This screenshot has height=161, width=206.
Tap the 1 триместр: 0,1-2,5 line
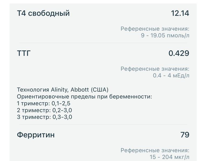click(44, 104)
